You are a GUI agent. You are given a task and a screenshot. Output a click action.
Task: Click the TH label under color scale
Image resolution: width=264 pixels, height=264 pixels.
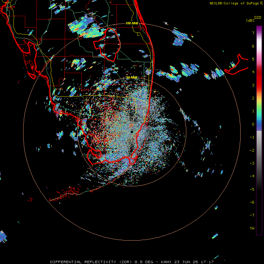pos(252,228)
